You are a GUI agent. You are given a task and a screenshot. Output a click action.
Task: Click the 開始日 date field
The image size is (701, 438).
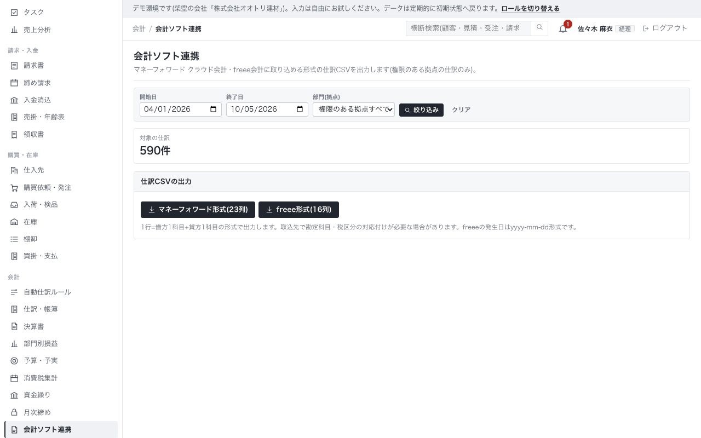pos(181,109)
